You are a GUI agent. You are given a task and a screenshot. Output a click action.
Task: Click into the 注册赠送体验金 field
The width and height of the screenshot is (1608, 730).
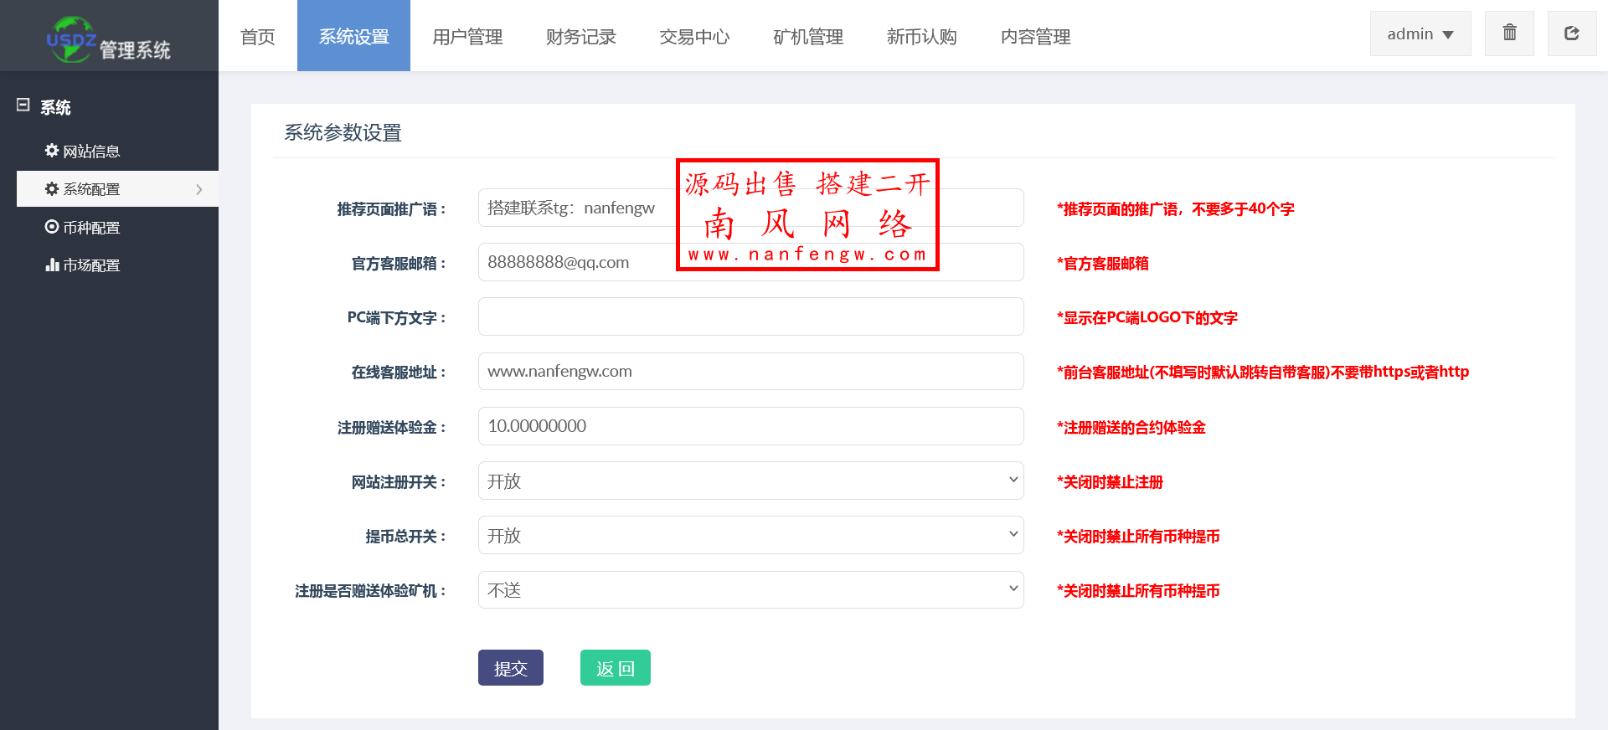click(750, 426)
